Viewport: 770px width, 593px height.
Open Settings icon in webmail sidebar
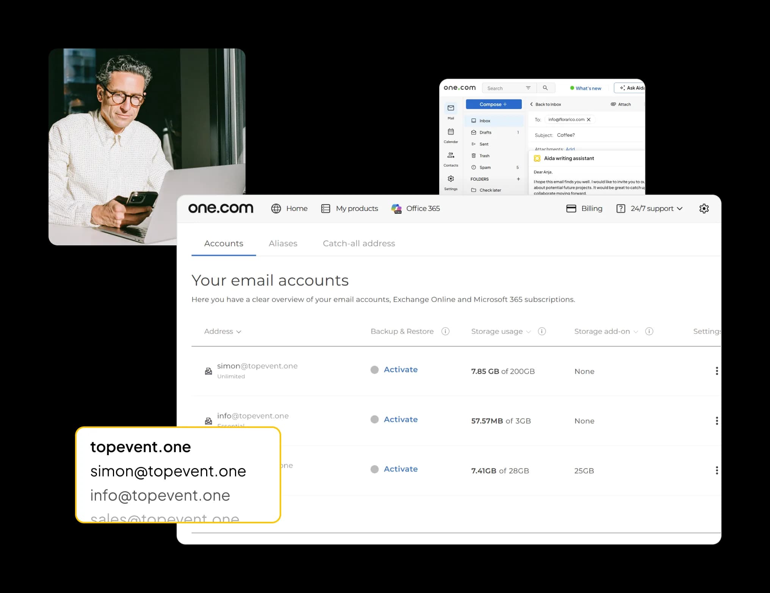451,179
